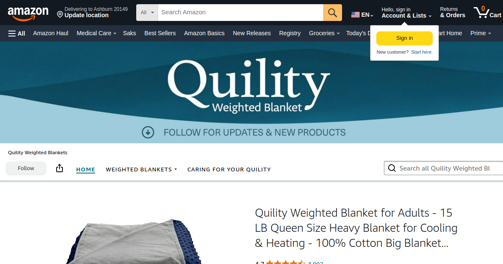This screenshot has width=503, height=264.
Task: Click the US flag language selector
Action: pyautogui.click(x=362, y=15)
